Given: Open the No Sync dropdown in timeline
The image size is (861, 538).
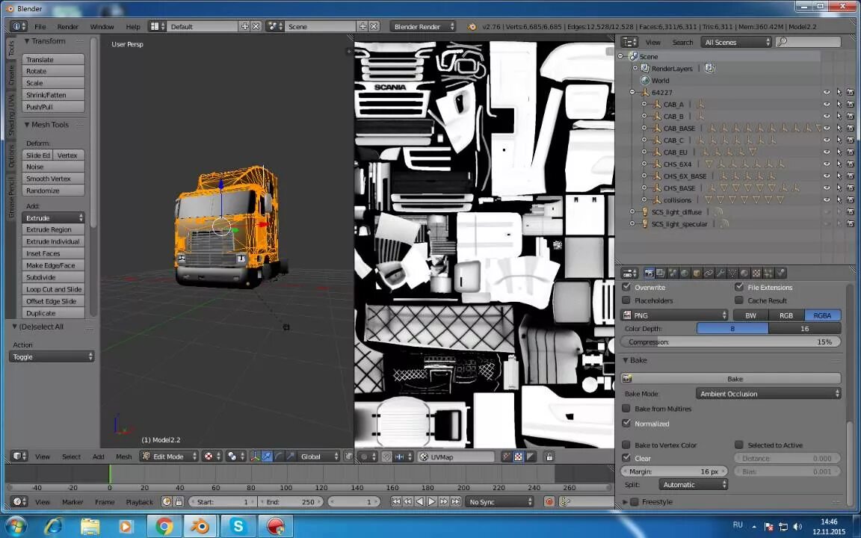Looking at the screenshot, I should (x=499, y=502).
